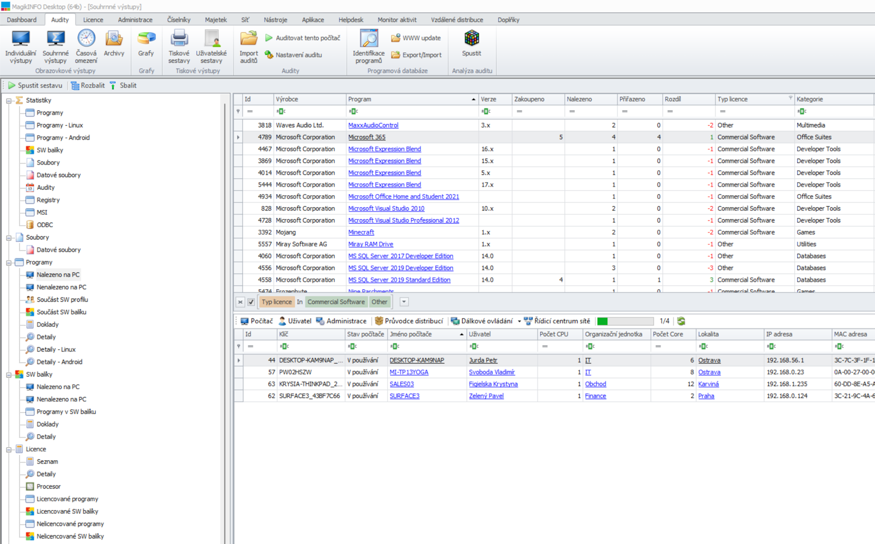Open user link Svoboda Vladimír

(492, 372)
